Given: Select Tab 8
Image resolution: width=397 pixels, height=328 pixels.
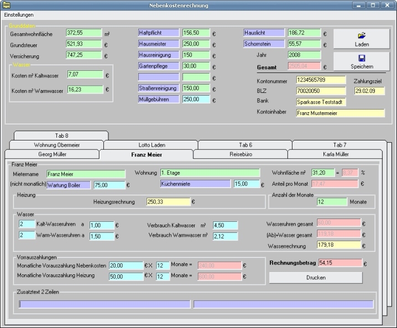Looking at the screenshot, I should 61,136.
